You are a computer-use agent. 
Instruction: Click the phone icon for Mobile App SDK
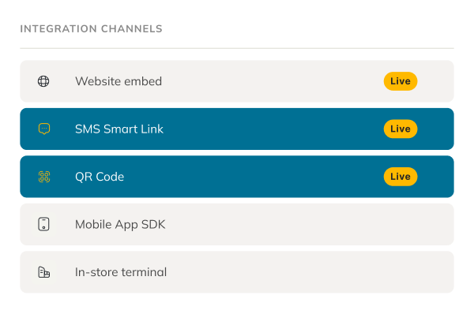43,224
